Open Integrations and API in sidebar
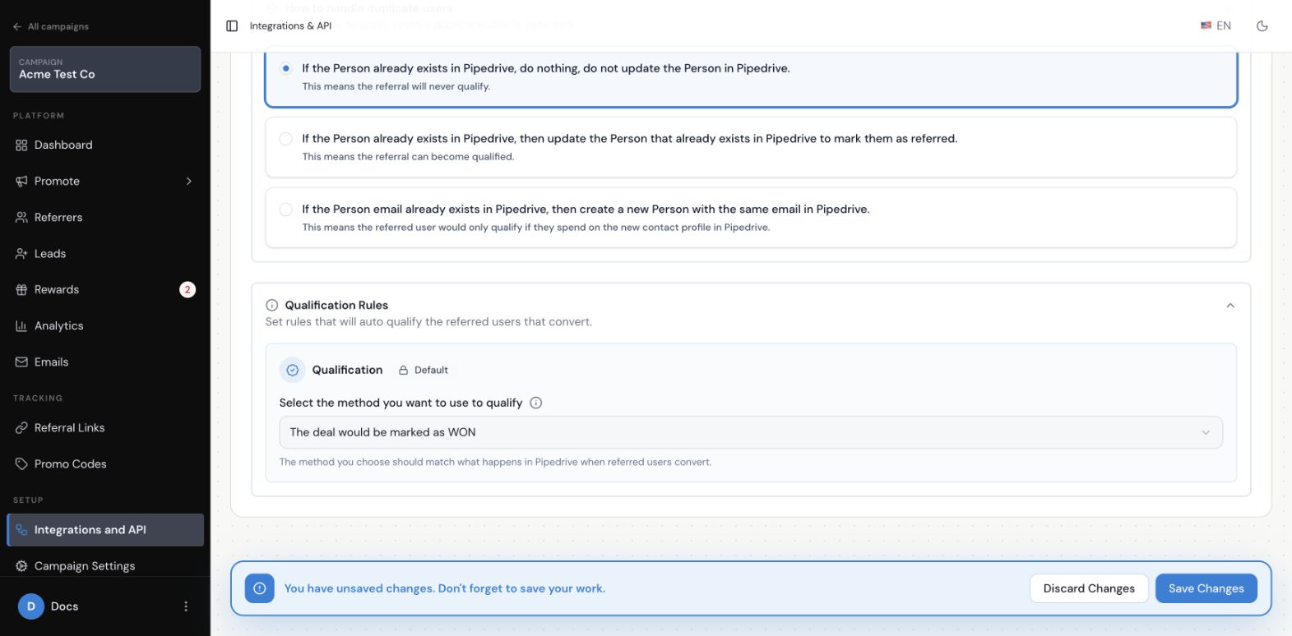 click(105, 530)
